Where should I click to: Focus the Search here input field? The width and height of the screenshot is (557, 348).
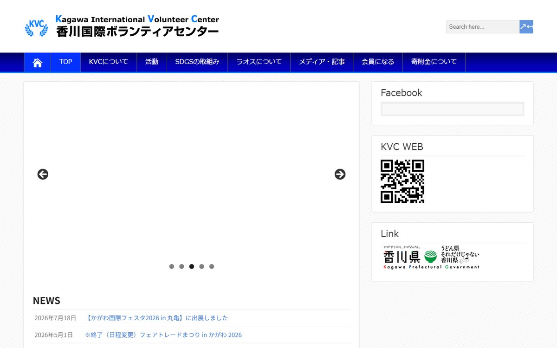[483, 27]
